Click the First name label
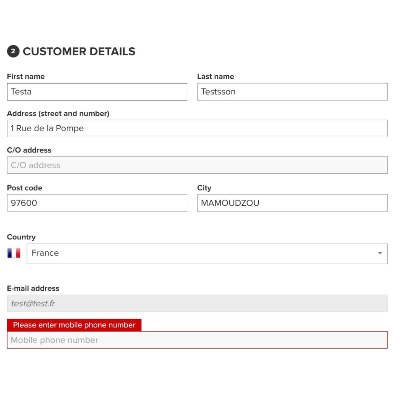The width and height of the screenshot is (402, 402). [26, 76]
